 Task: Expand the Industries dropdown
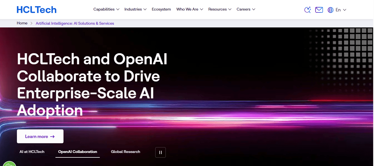[x=135, y=9]
